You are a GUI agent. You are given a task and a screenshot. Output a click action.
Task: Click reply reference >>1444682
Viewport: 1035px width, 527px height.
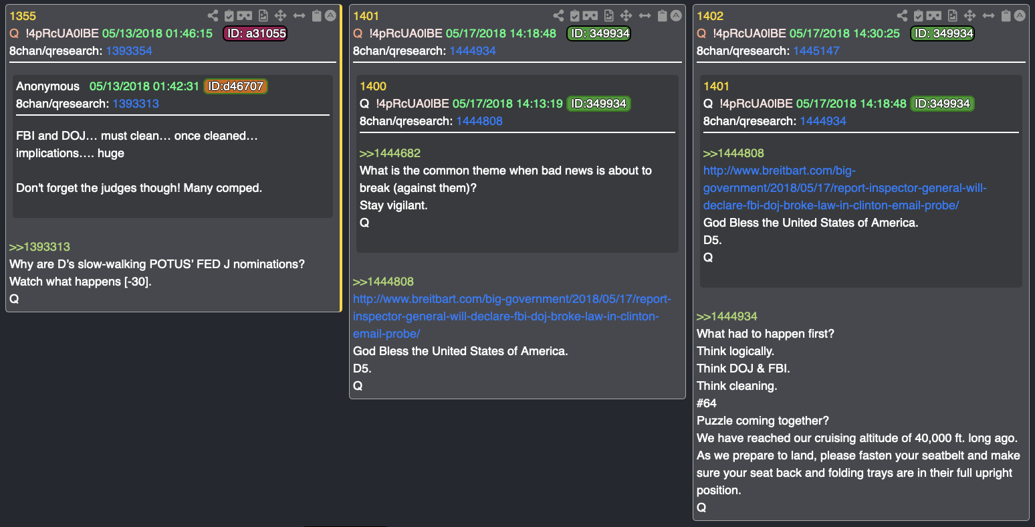tap(390, 153)
